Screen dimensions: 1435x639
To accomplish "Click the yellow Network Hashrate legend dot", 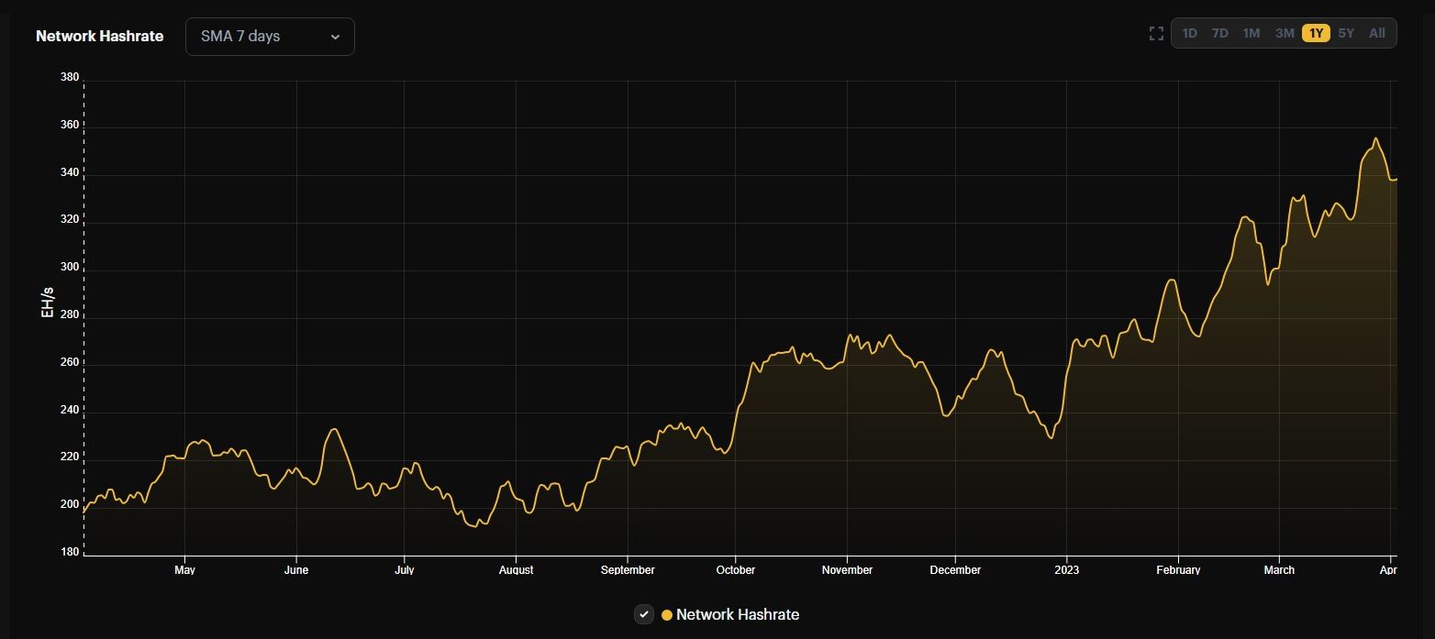I will click(x=666, y=614).
